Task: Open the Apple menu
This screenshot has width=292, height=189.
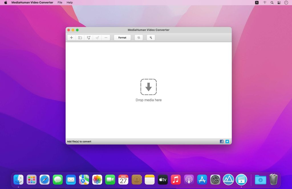Action: click(x=5, y=3)
